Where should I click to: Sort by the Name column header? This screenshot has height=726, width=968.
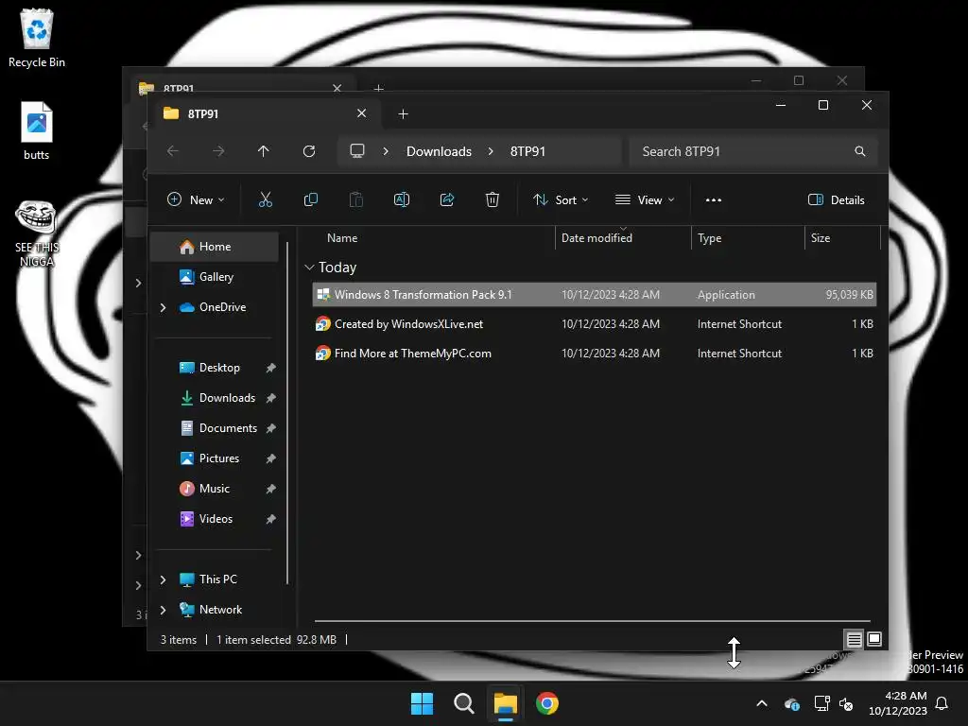[342, 238]
